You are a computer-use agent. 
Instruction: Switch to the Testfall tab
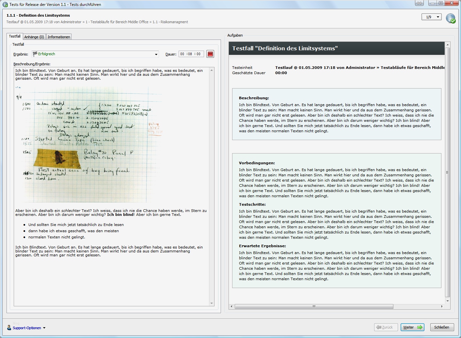coord(15,36)
